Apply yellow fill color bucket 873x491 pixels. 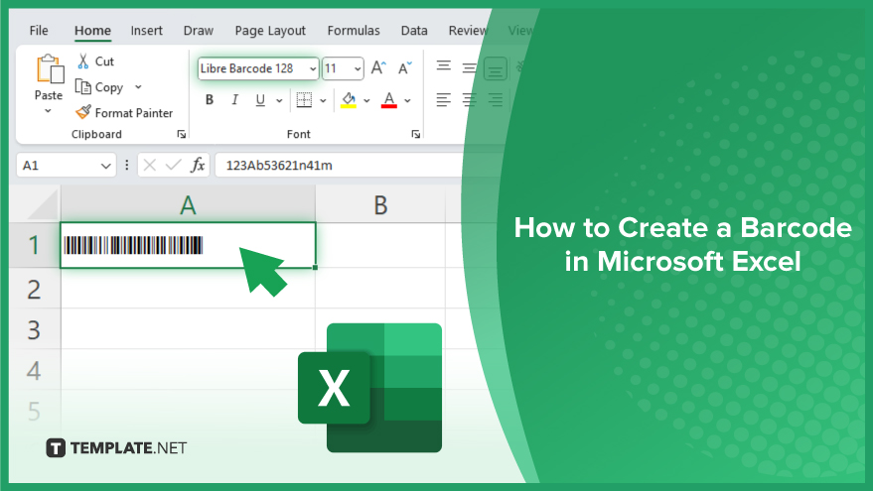coord(349,100)
